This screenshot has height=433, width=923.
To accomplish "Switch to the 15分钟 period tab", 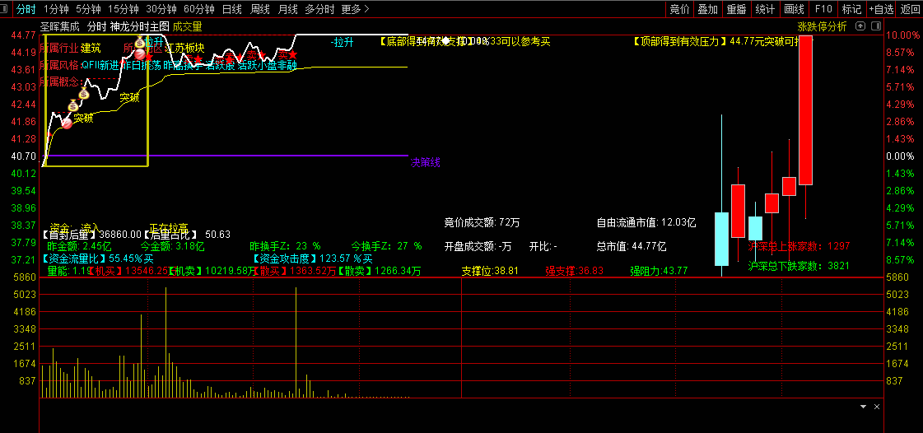I will (x=124, y=9).
